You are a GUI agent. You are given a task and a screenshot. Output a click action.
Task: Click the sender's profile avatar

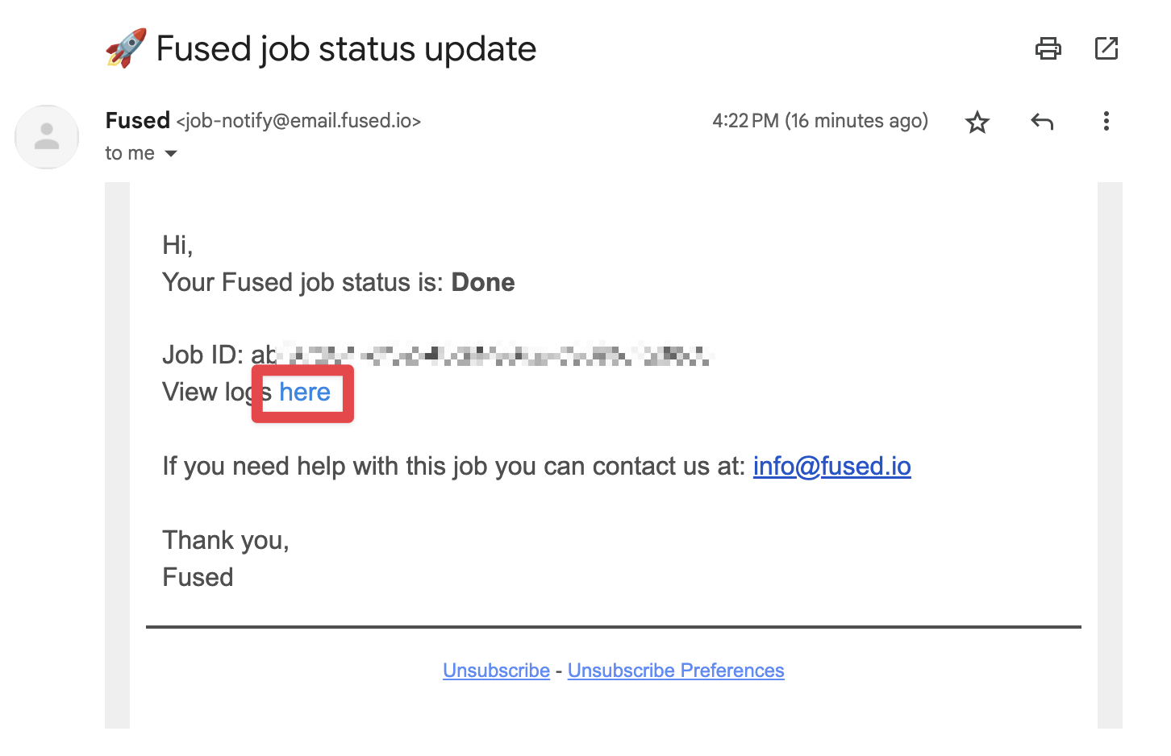click(x=48, y=137)
